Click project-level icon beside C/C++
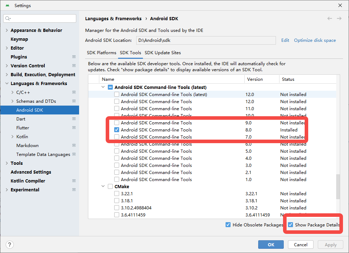Screen dimensions: 349x253 [74, 92]
